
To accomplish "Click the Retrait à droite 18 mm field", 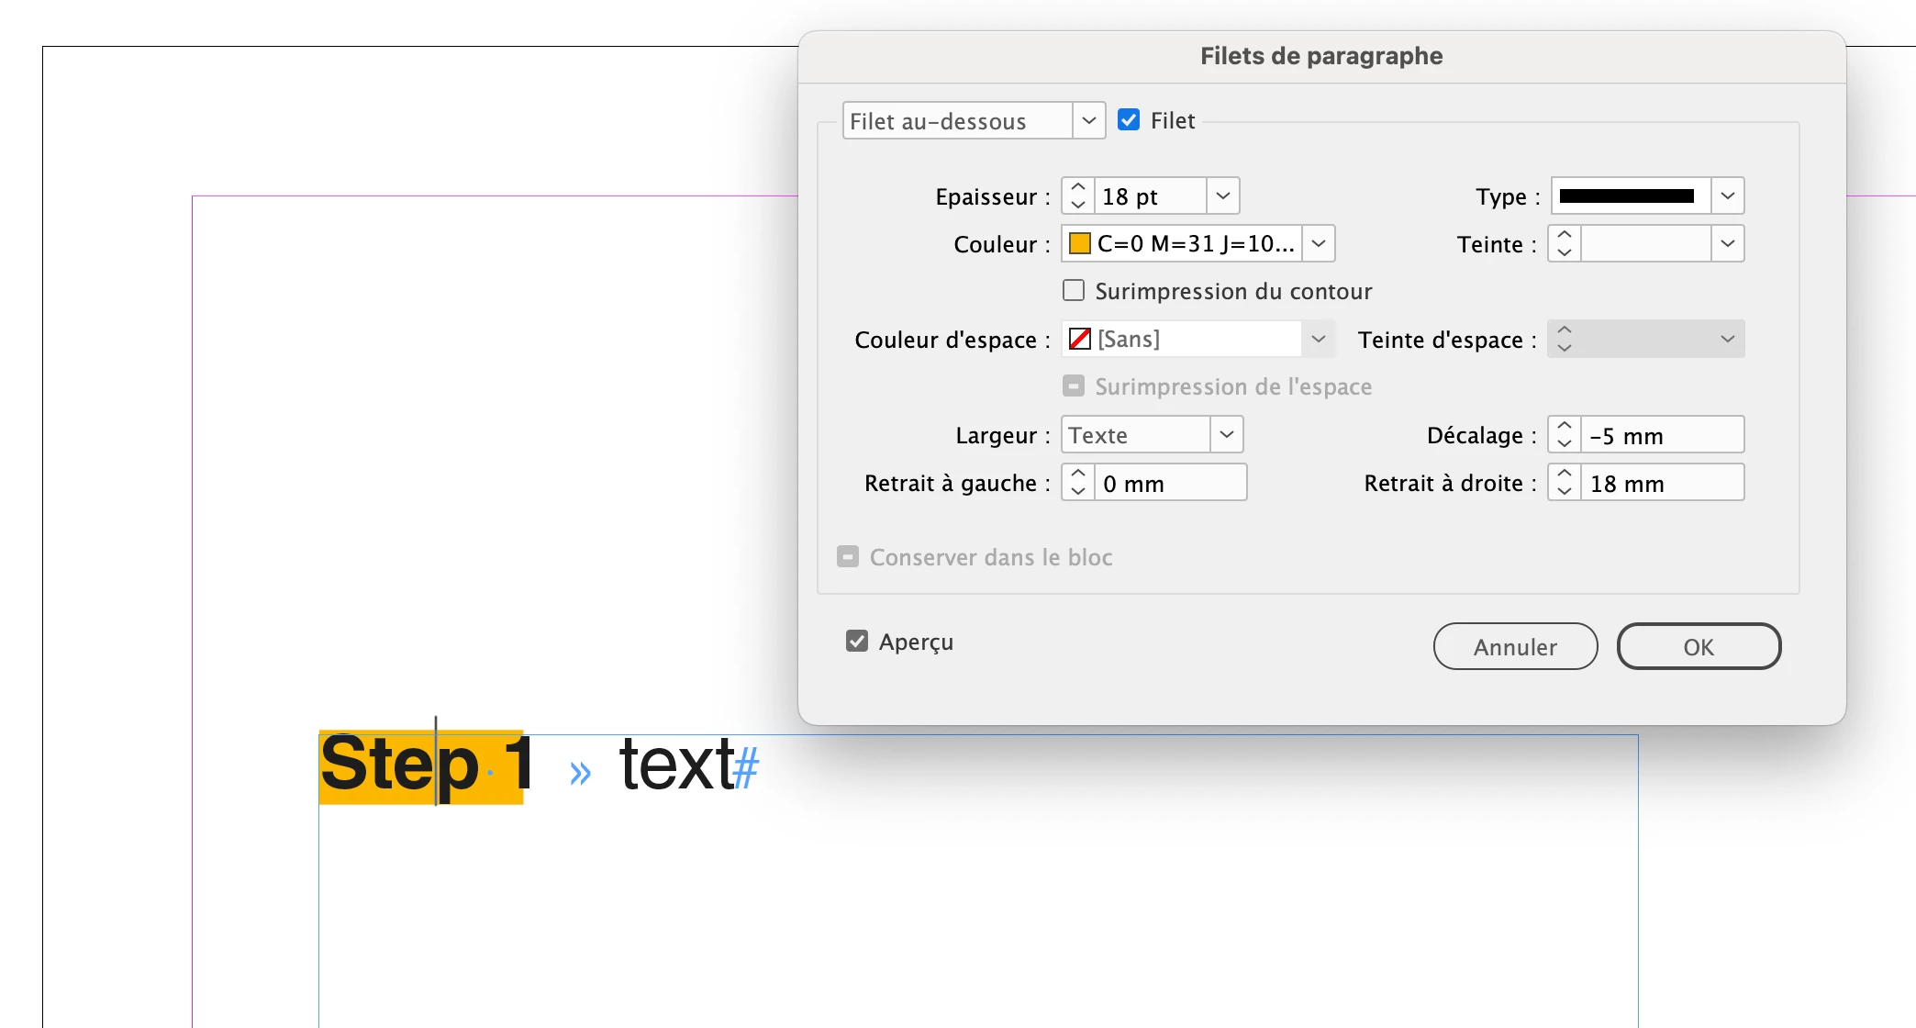I will [1661, 483].
